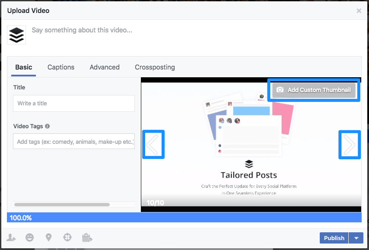Screen dimensions: 369x250
Task: Tag people in this video
Action: coord(11,237)
